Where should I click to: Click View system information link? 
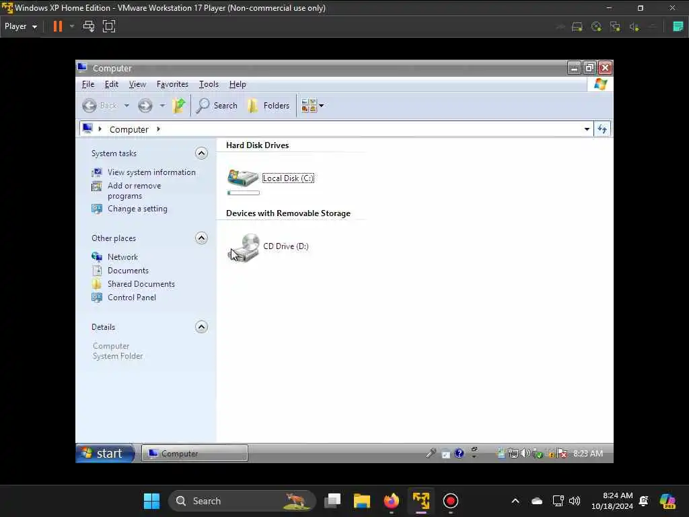151,172
